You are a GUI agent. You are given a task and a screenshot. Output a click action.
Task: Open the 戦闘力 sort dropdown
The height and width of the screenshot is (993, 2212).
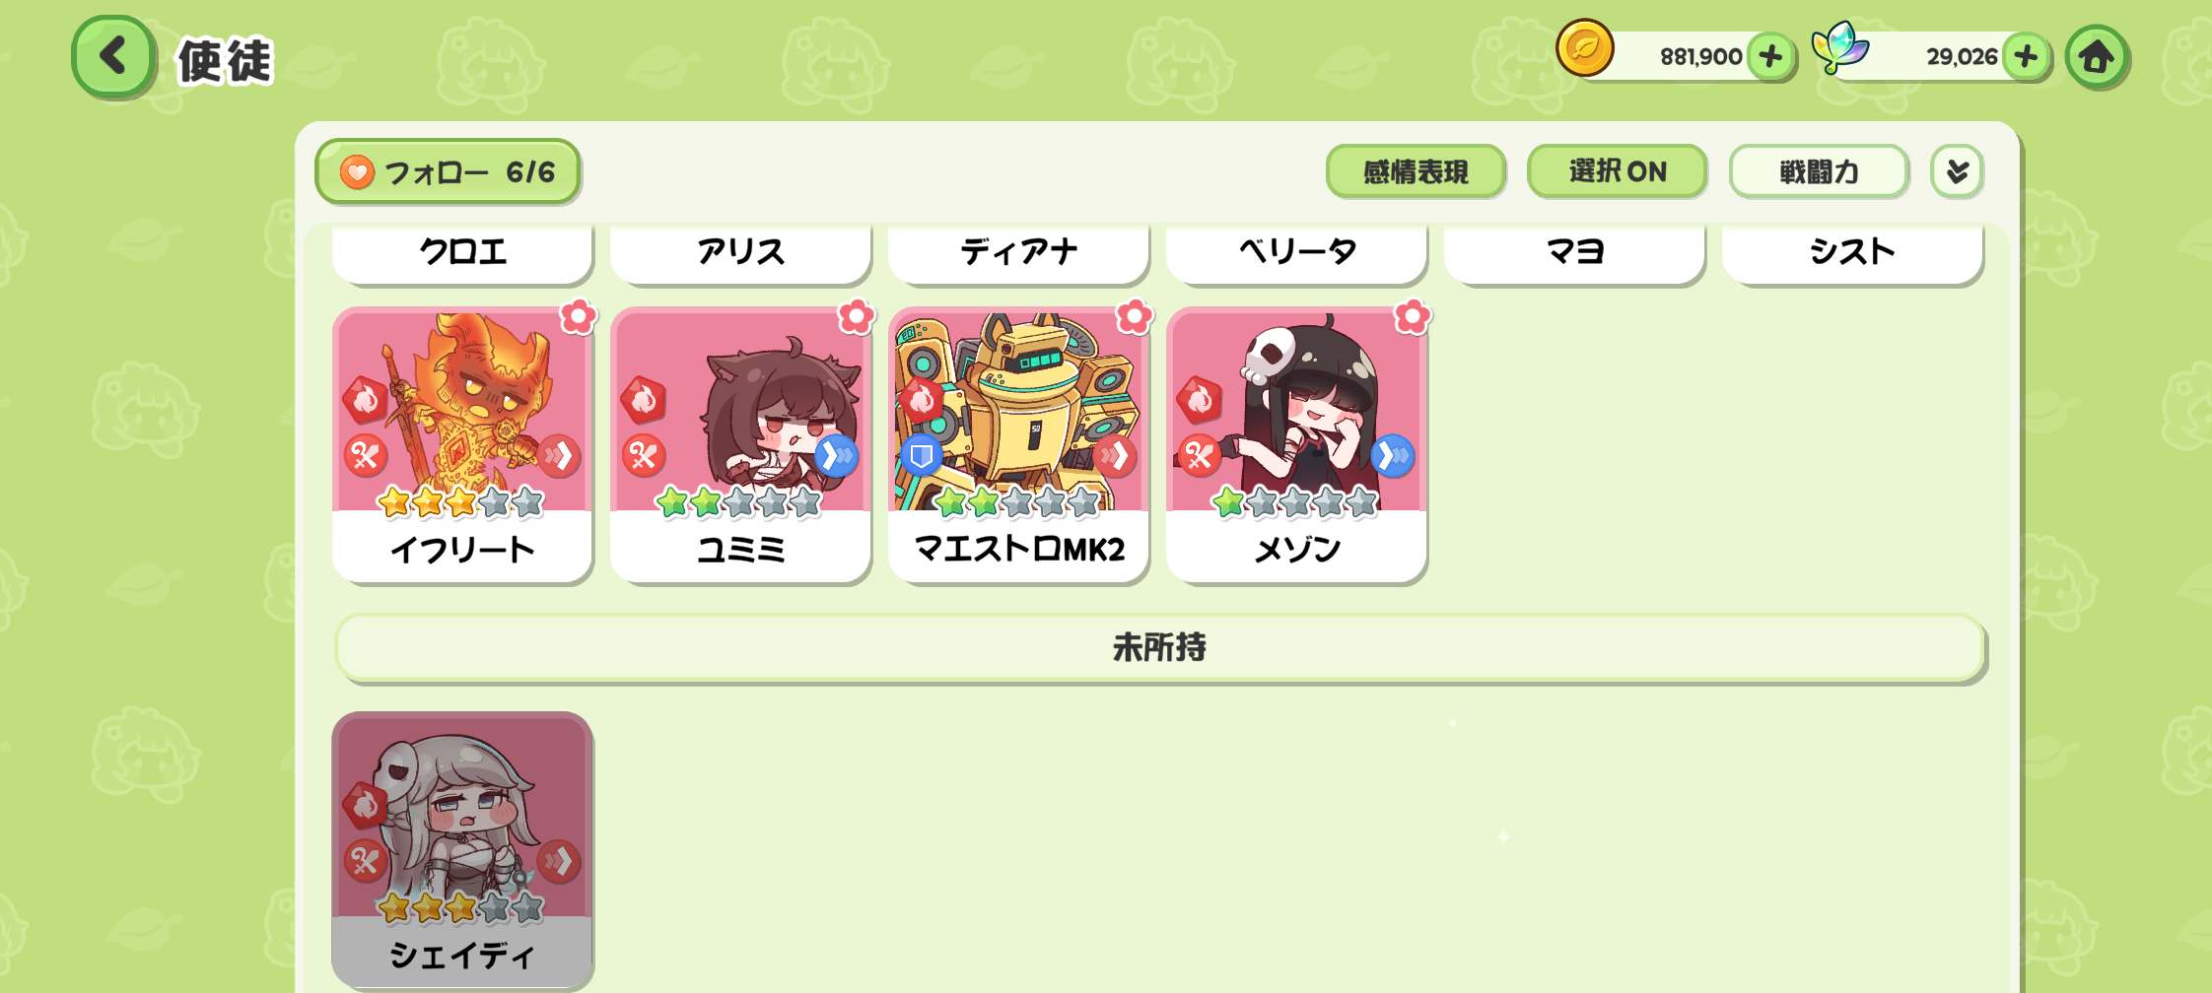click(1819, 171)
